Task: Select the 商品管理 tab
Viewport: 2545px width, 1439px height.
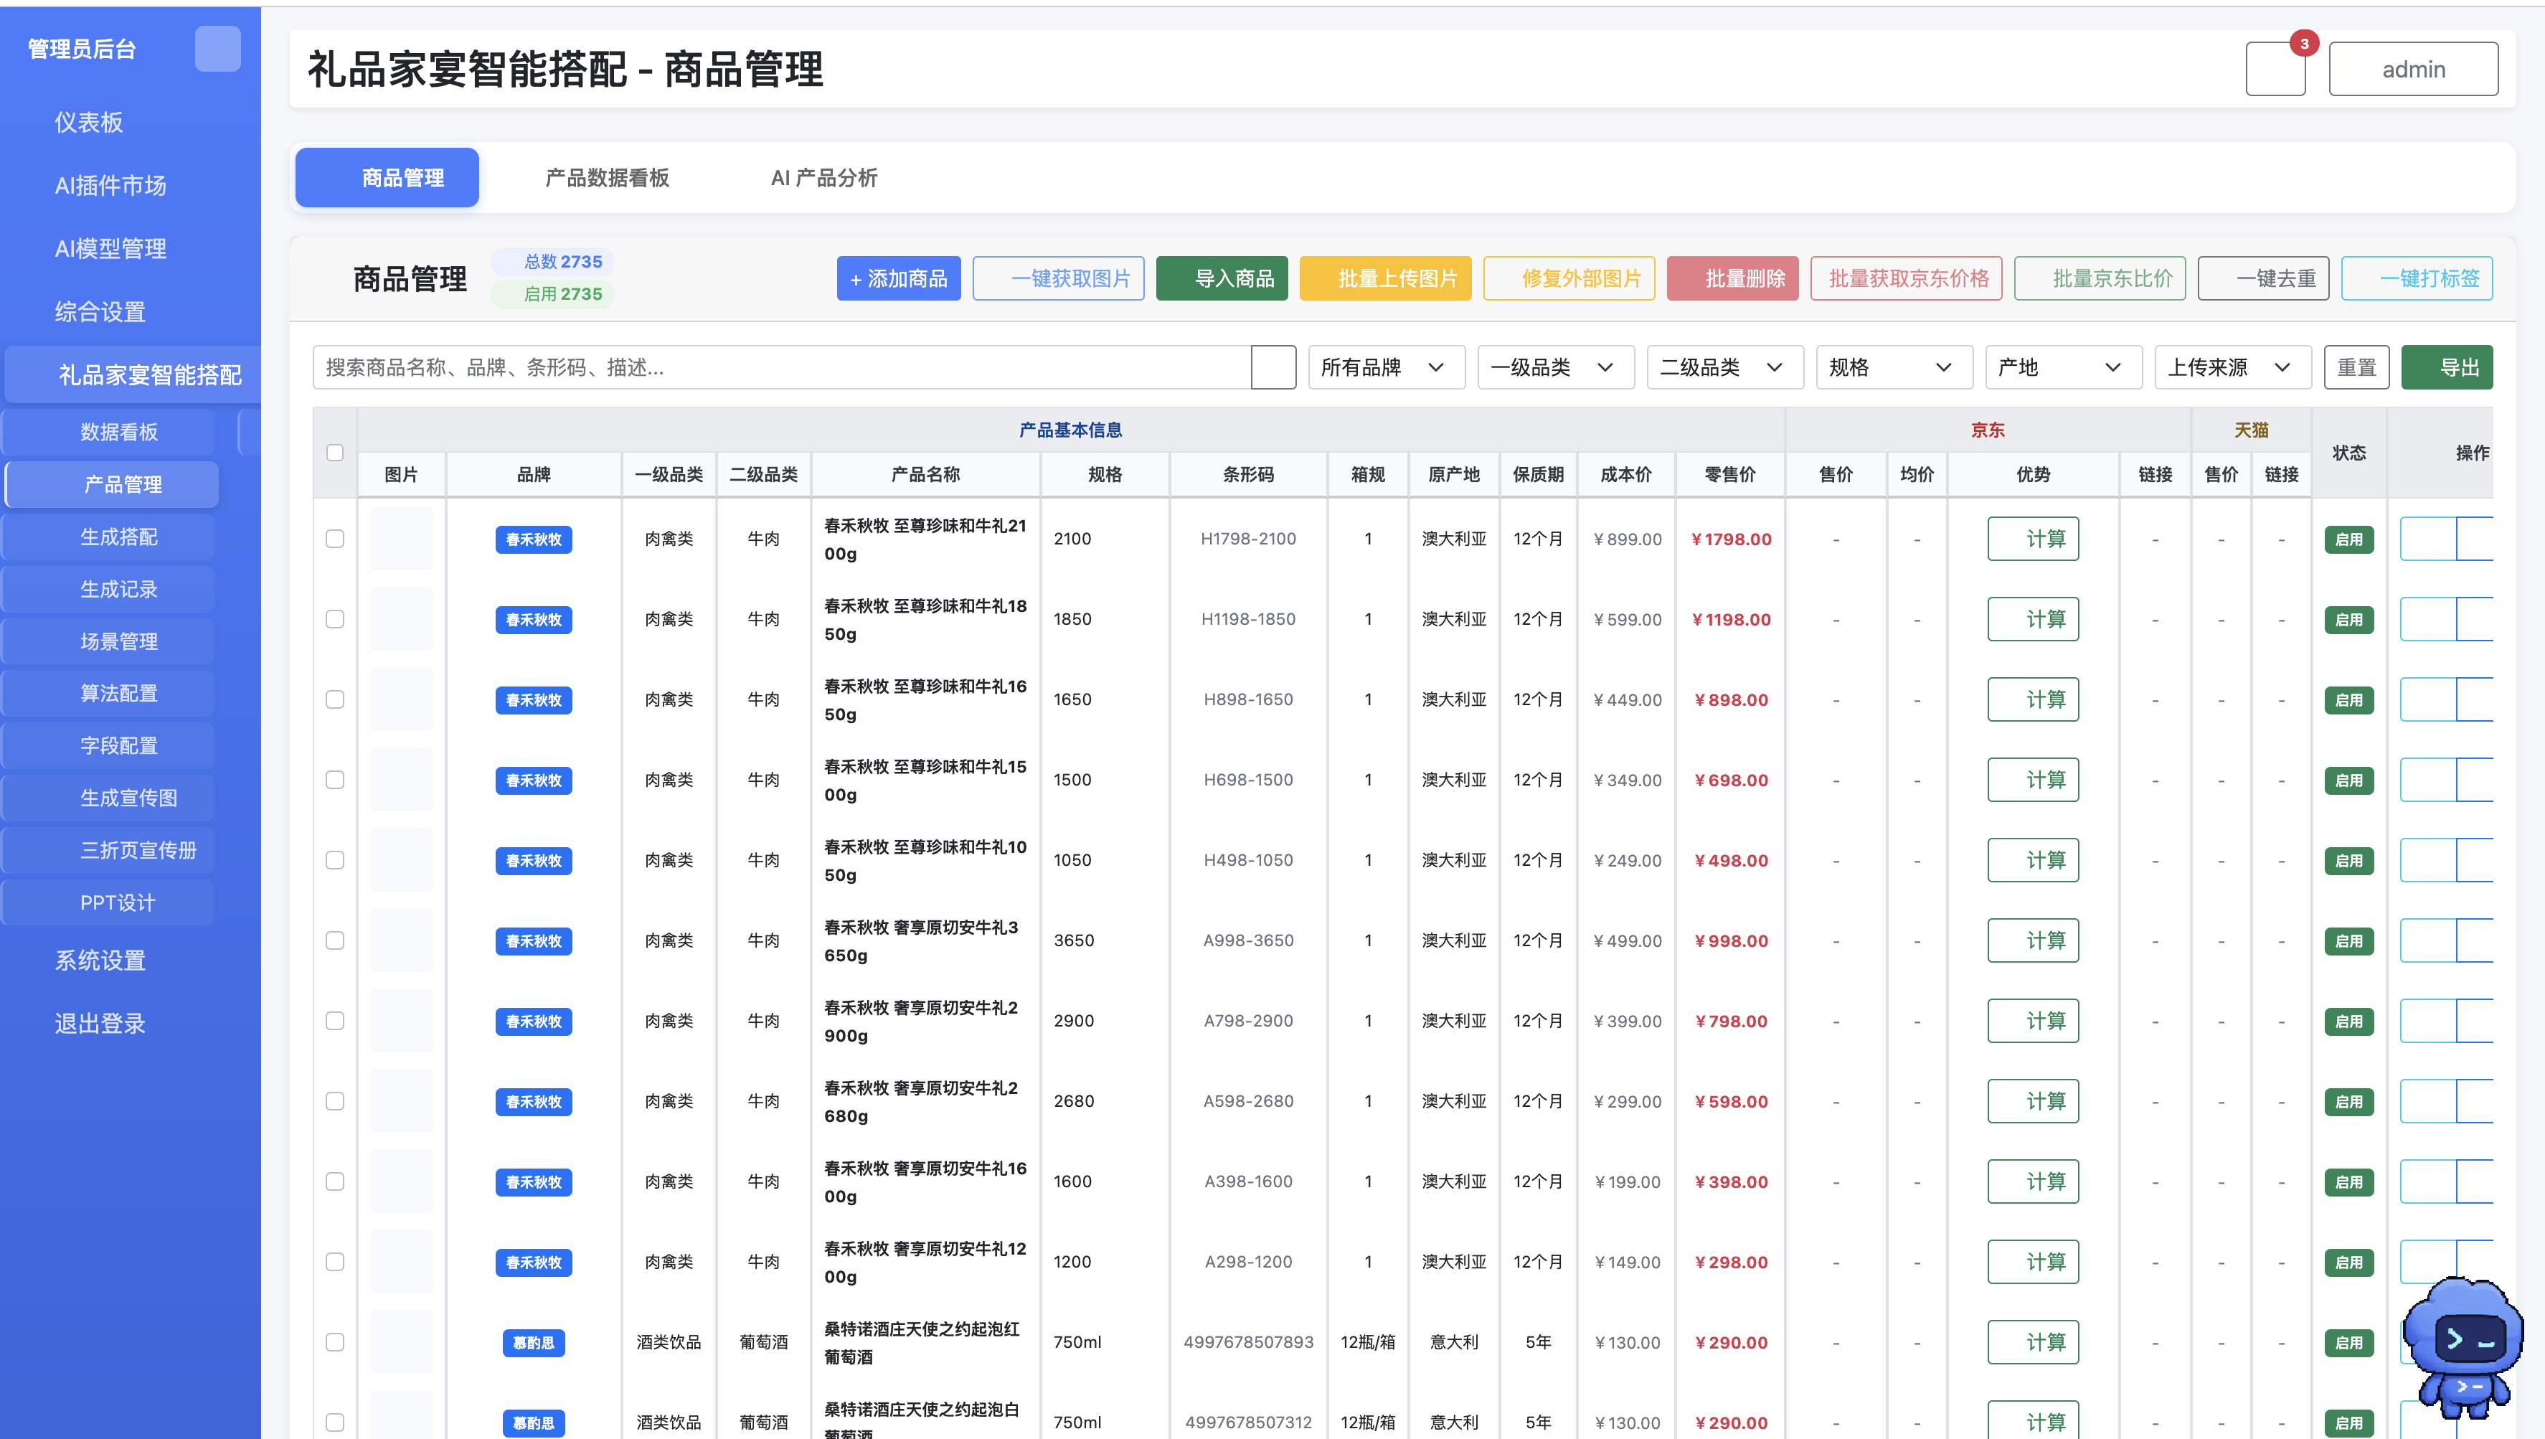Action: [387, 177]
